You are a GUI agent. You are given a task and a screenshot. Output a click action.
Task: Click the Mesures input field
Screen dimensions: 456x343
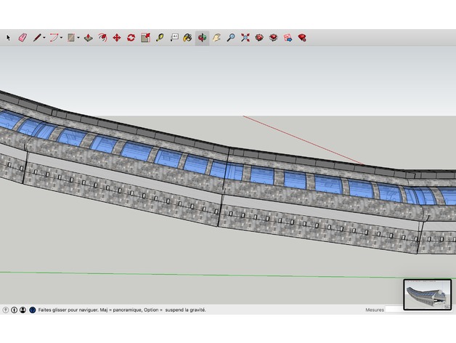395,310
